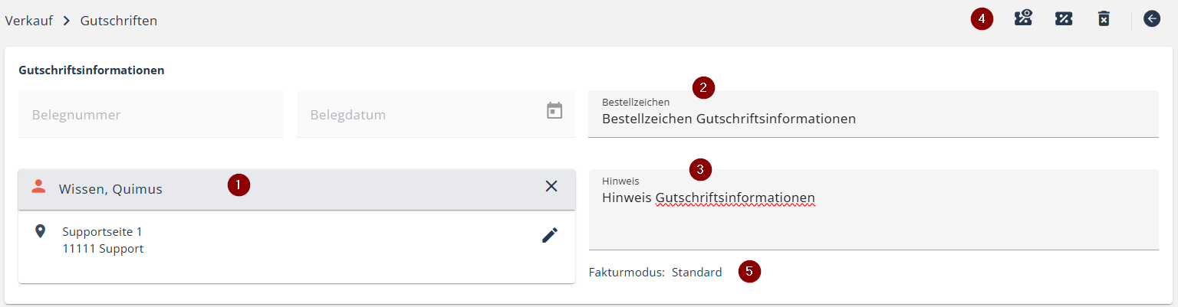Click the orange customer person icon
1178x307 pixels.
[x=37, y=186]
